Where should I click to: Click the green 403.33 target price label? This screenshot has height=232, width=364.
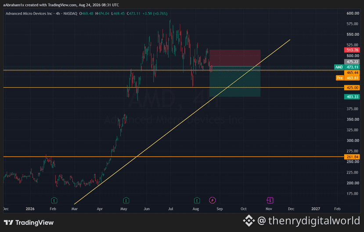point(352,97)
